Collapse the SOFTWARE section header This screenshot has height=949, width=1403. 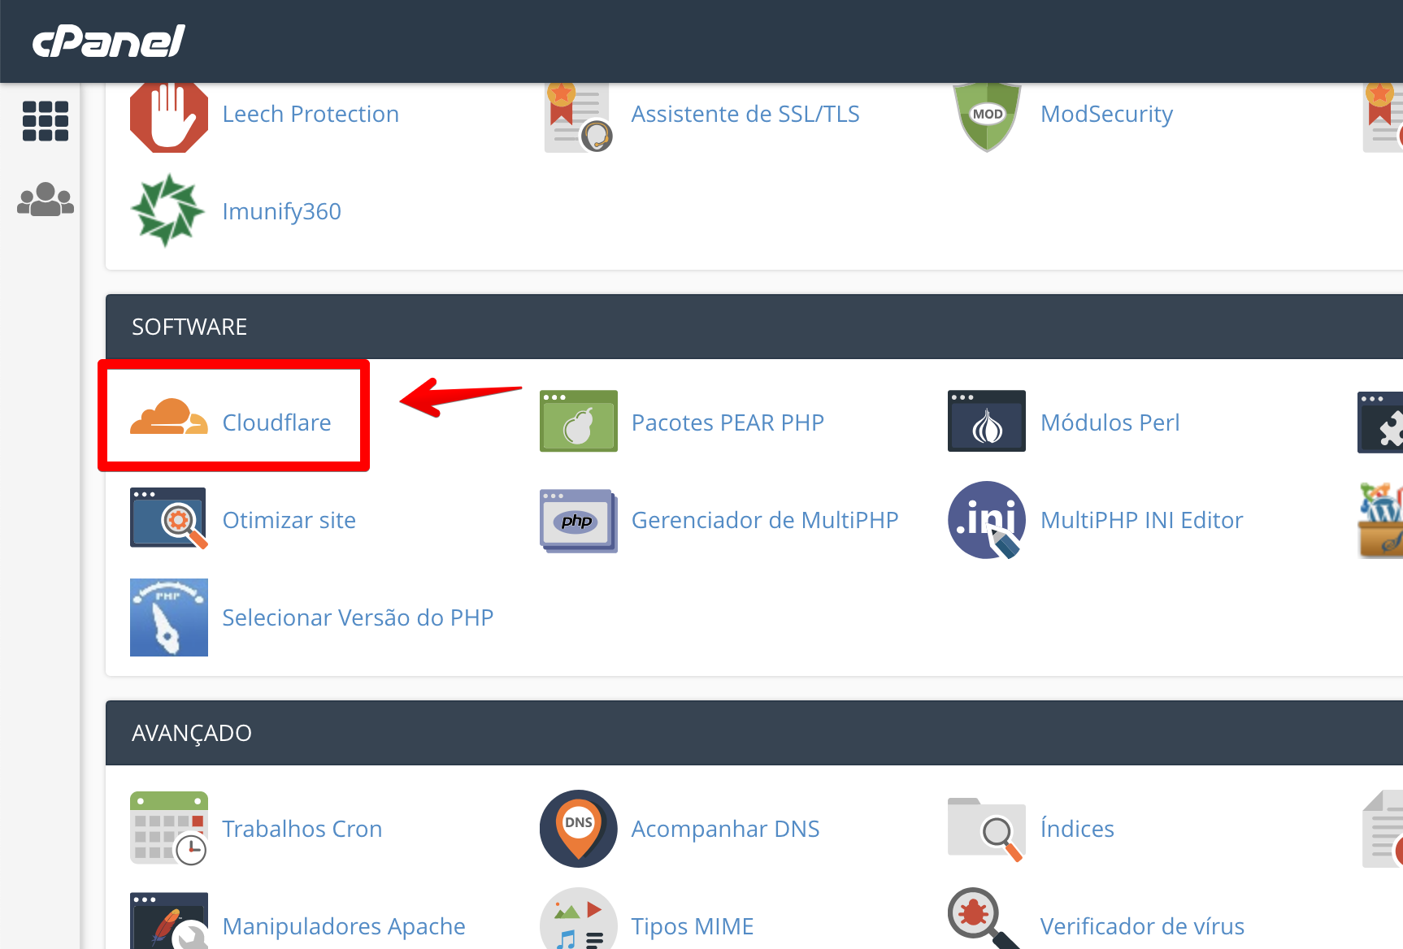[189, 327]
